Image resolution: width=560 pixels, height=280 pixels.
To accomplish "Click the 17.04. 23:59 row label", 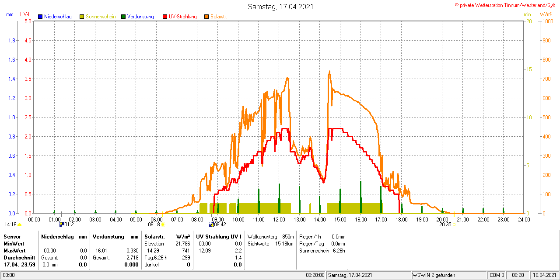I will tap(19, 265).
